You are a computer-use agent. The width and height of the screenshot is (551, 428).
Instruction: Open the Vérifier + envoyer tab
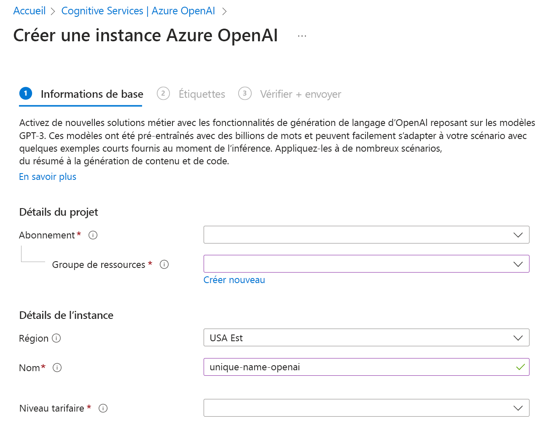(301, 94)
